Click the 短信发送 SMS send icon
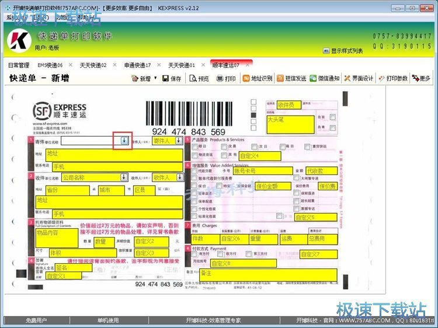 click(280, 78)
